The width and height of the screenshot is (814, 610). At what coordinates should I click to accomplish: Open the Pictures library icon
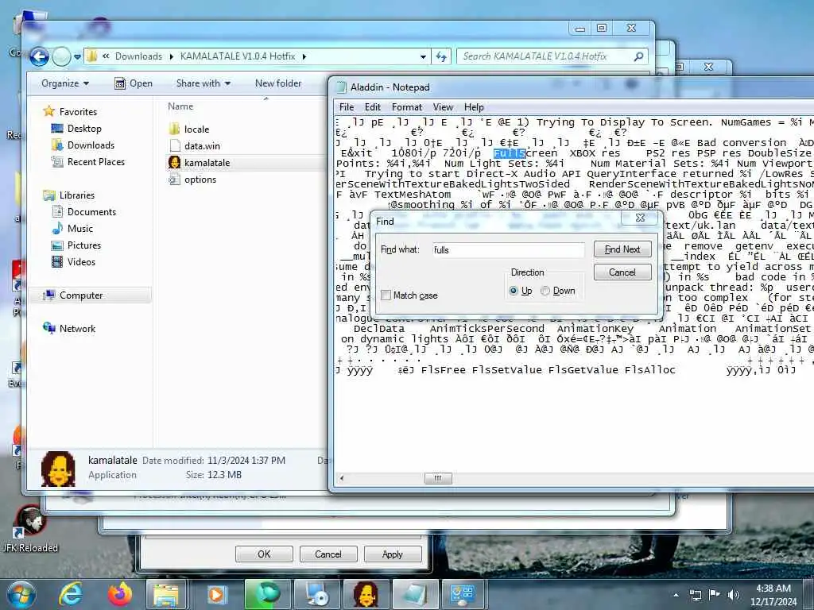[57, 245]
